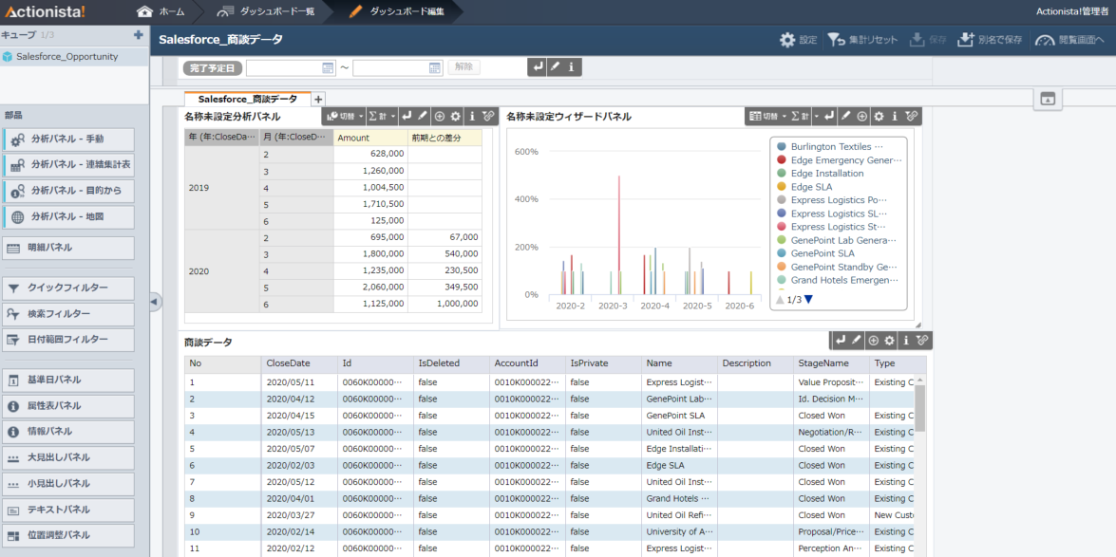The height and width of the screenshot is (557, 1116).
Task: Click line-break icon on 名称未設定分析パネル toolbar
Action: click(407, 116)
